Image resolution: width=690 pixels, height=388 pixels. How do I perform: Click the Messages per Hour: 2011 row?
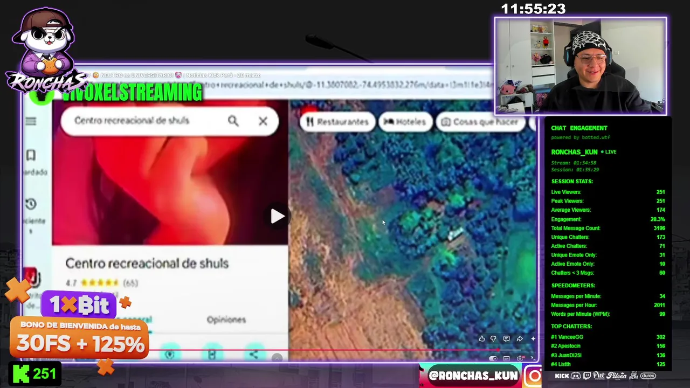(608, 305)
